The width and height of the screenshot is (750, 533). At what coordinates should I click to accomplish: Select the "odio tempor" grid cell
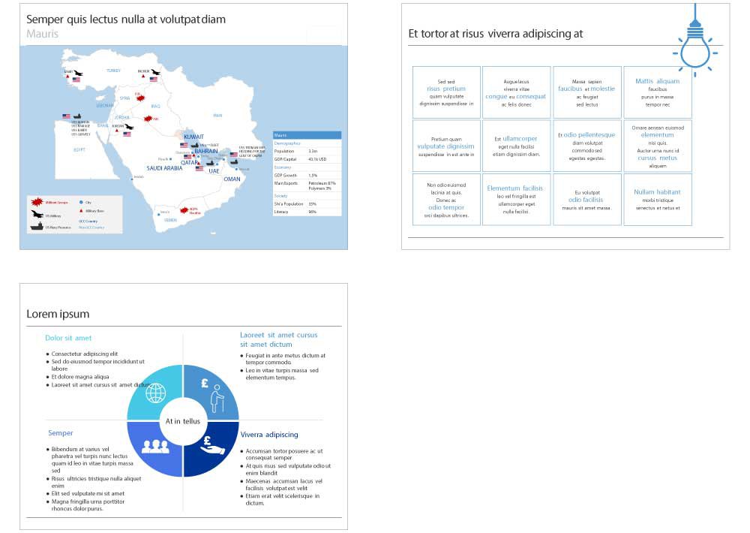click(446, 199)
